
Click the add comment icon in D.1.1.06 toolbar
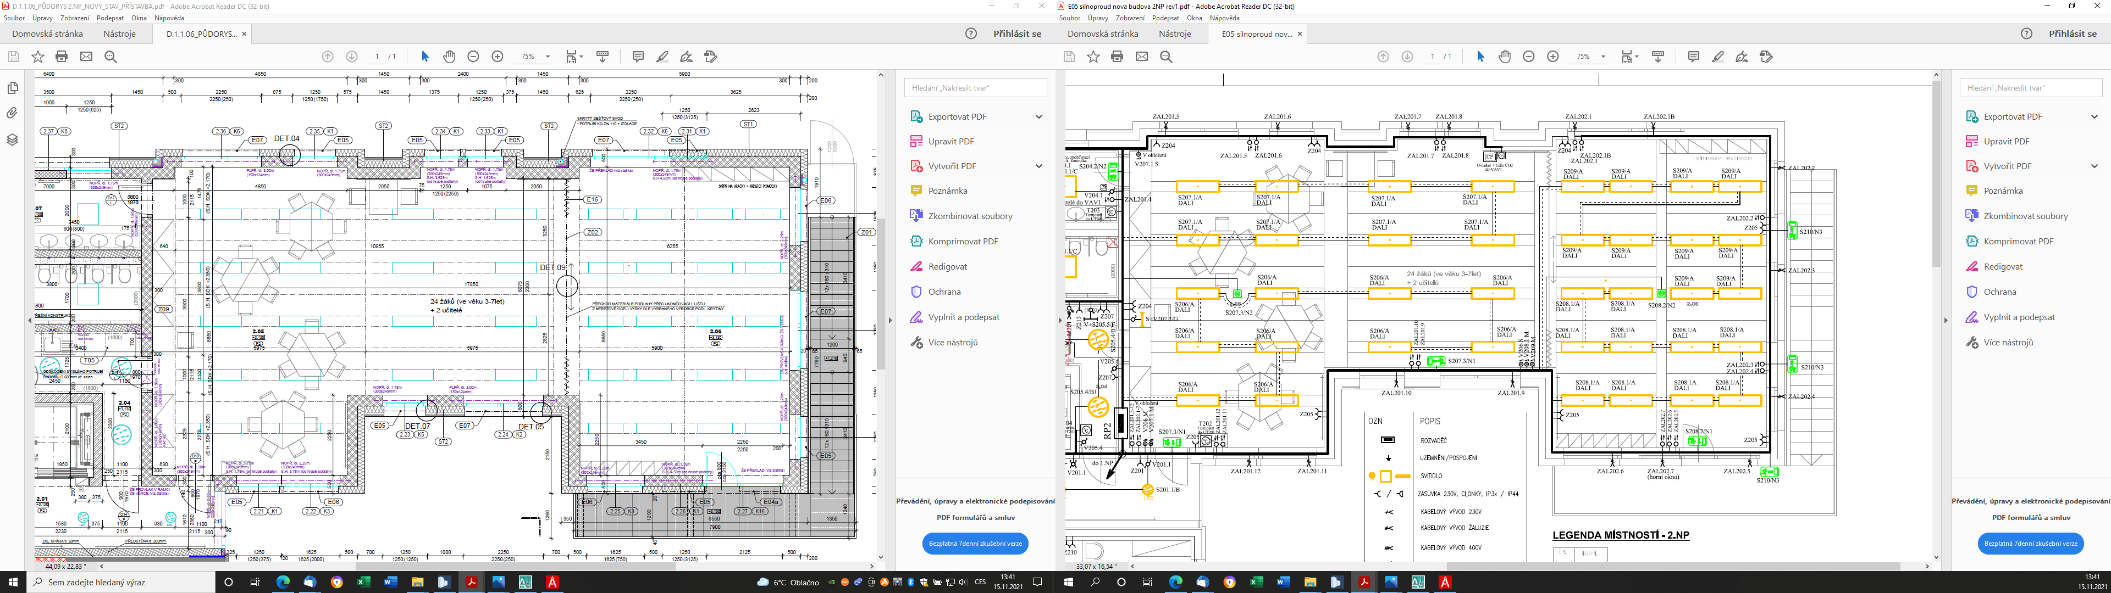638,57
